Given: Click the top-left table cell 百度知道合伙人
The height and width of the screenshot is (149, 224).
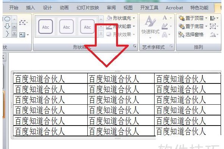Looking at the screenshot, I should click(x=50, y=79).
